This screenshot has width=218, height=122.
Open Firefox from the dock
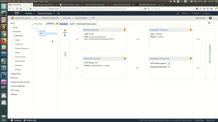coord(4,41)
